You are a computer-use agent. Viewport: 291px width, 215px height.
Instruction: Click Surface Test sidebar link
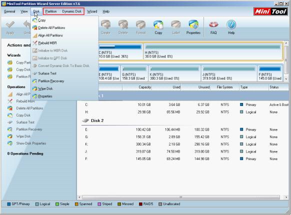point(25,122)
